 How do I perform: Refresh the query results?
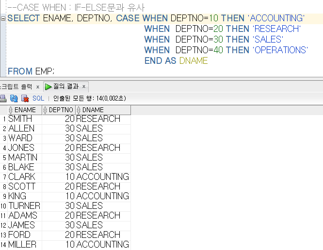pyautogui.click(x=14, y=98)
